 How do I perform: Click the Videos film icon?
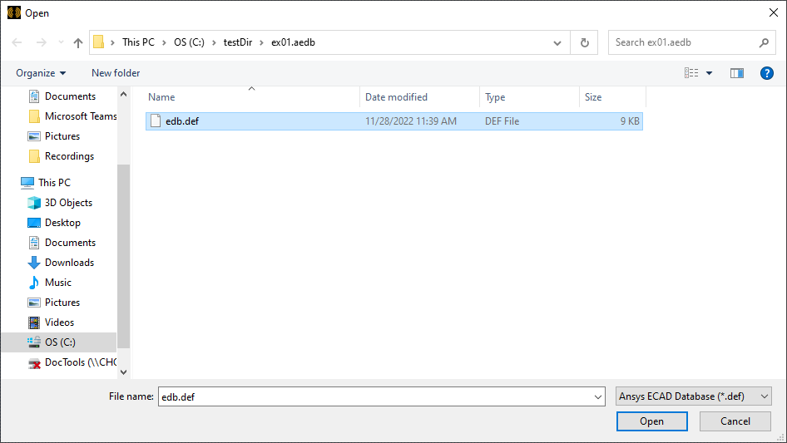coord(34,322)
